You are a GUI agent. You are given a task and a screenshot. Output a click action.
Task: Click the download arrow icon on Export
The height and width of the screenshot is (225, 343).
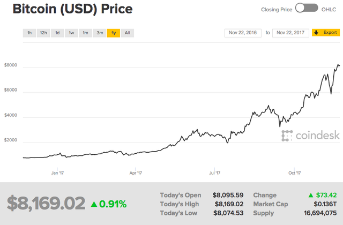316,33
